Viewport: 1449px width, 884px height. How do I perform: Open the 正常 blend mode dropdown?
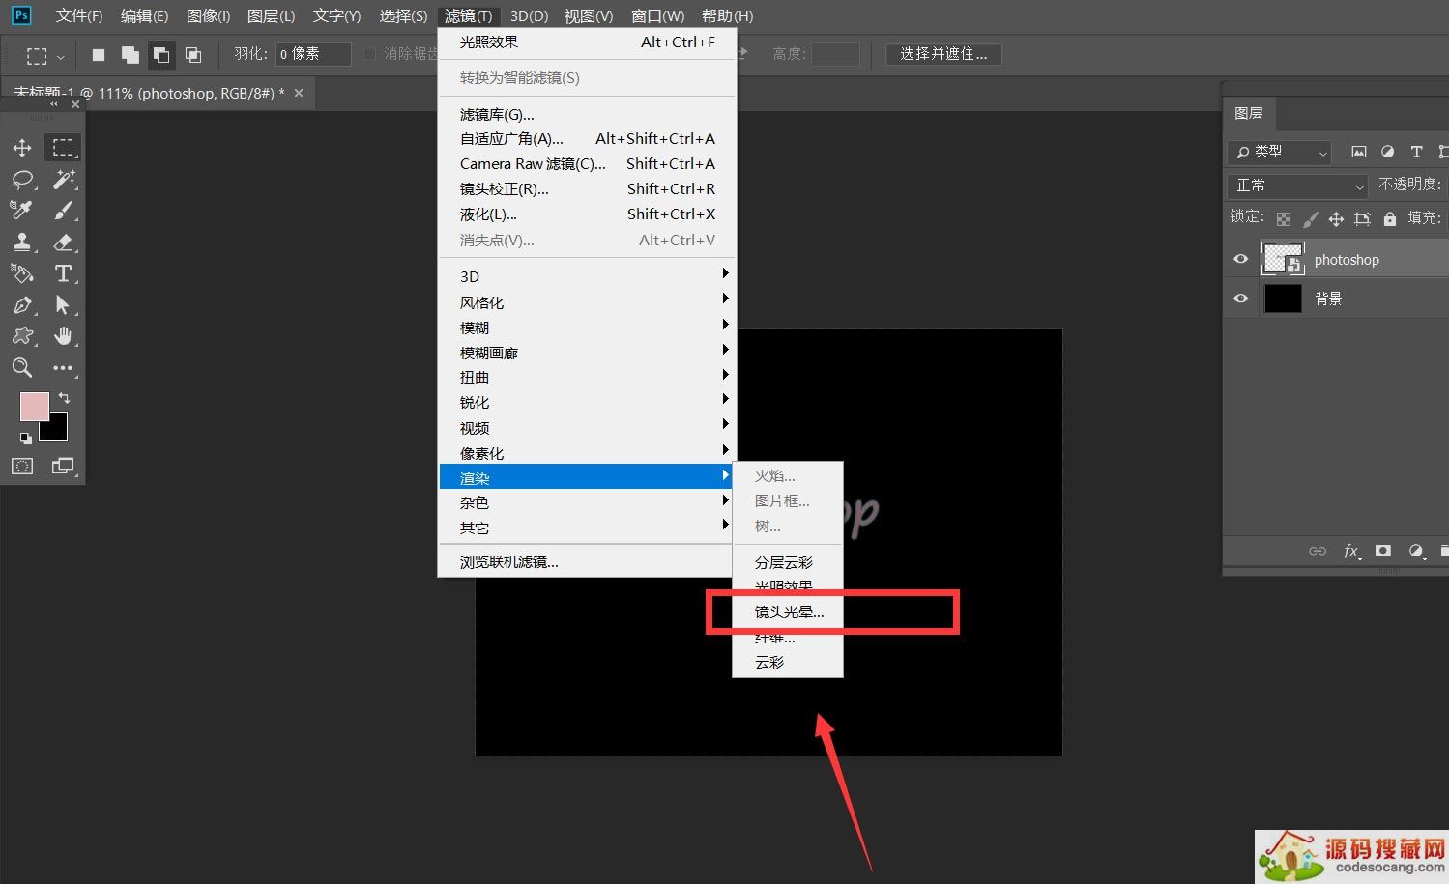click(x=1297, y=185)
